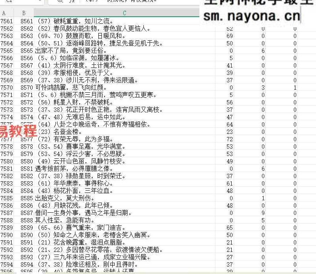Click cell '(69、70)鼓腹而歌，日暖风和。'
The height and width of the screenshot is (274, 316).
pyautogui.click(x=124, y=36)
